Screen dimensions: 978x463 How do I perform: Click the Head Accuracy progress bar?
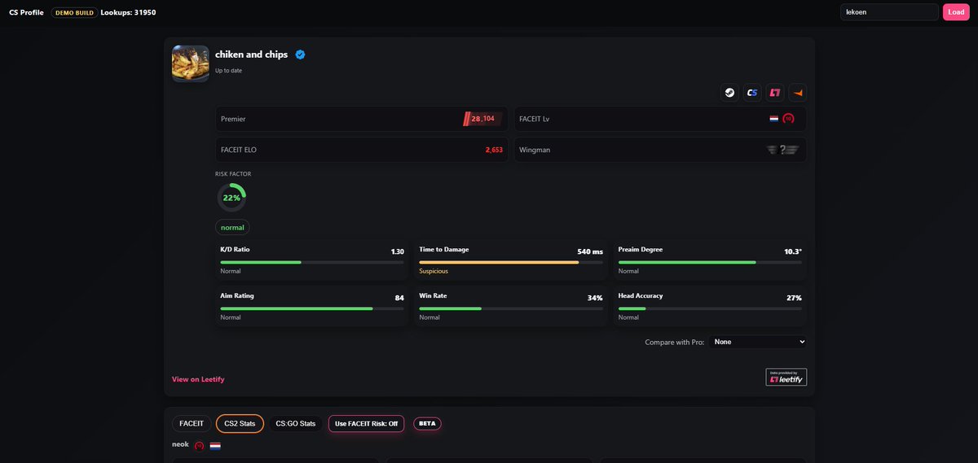710,308
